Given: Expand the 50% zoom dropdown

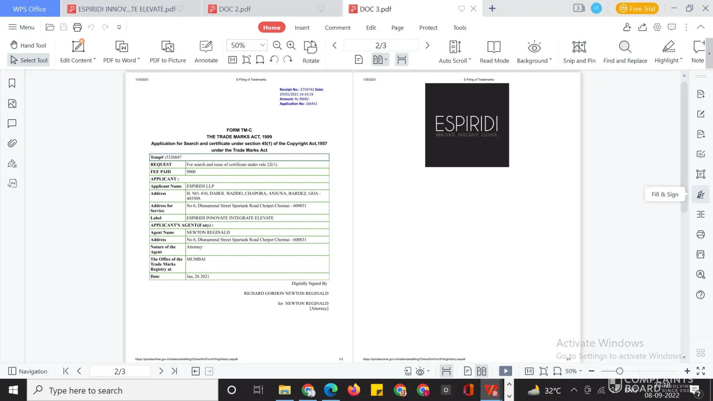Looking at the screenshot, I should tap(262, 45).
